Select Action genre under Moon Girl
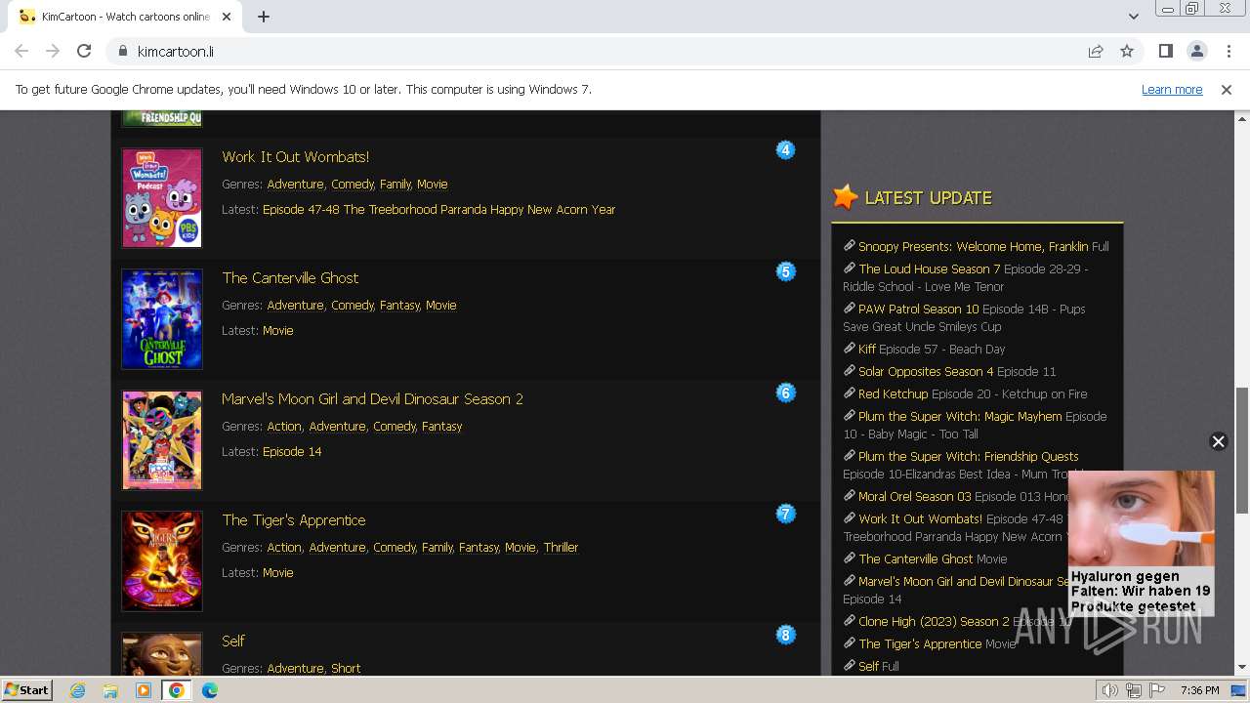1250x703 pixels. (x=284, y=426)
